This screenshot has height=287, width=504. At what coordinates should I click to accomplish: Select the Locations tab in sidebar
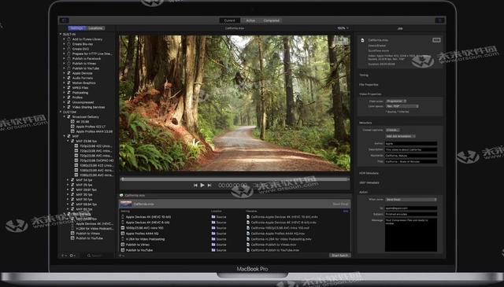[95, 28]
